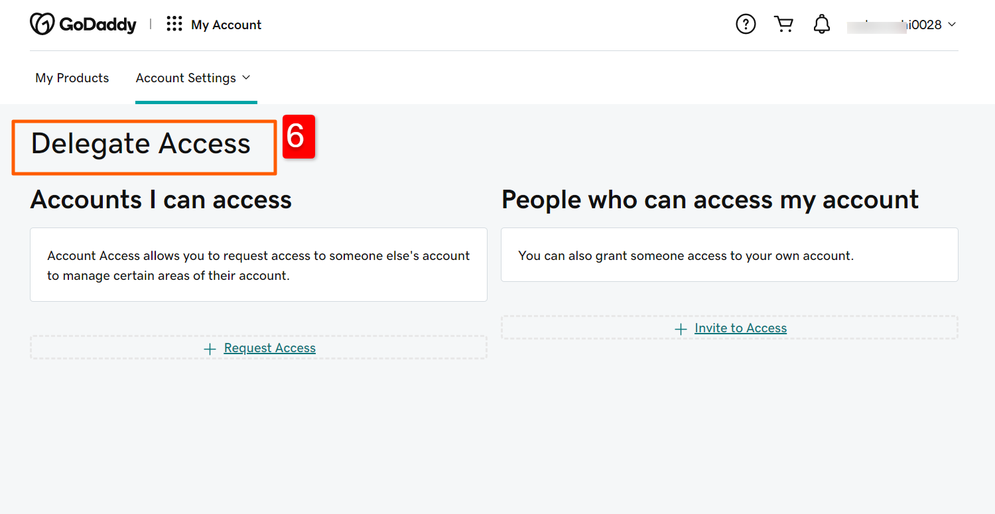
Task: Select the Account Settings tab
Action: coord(186,78)
